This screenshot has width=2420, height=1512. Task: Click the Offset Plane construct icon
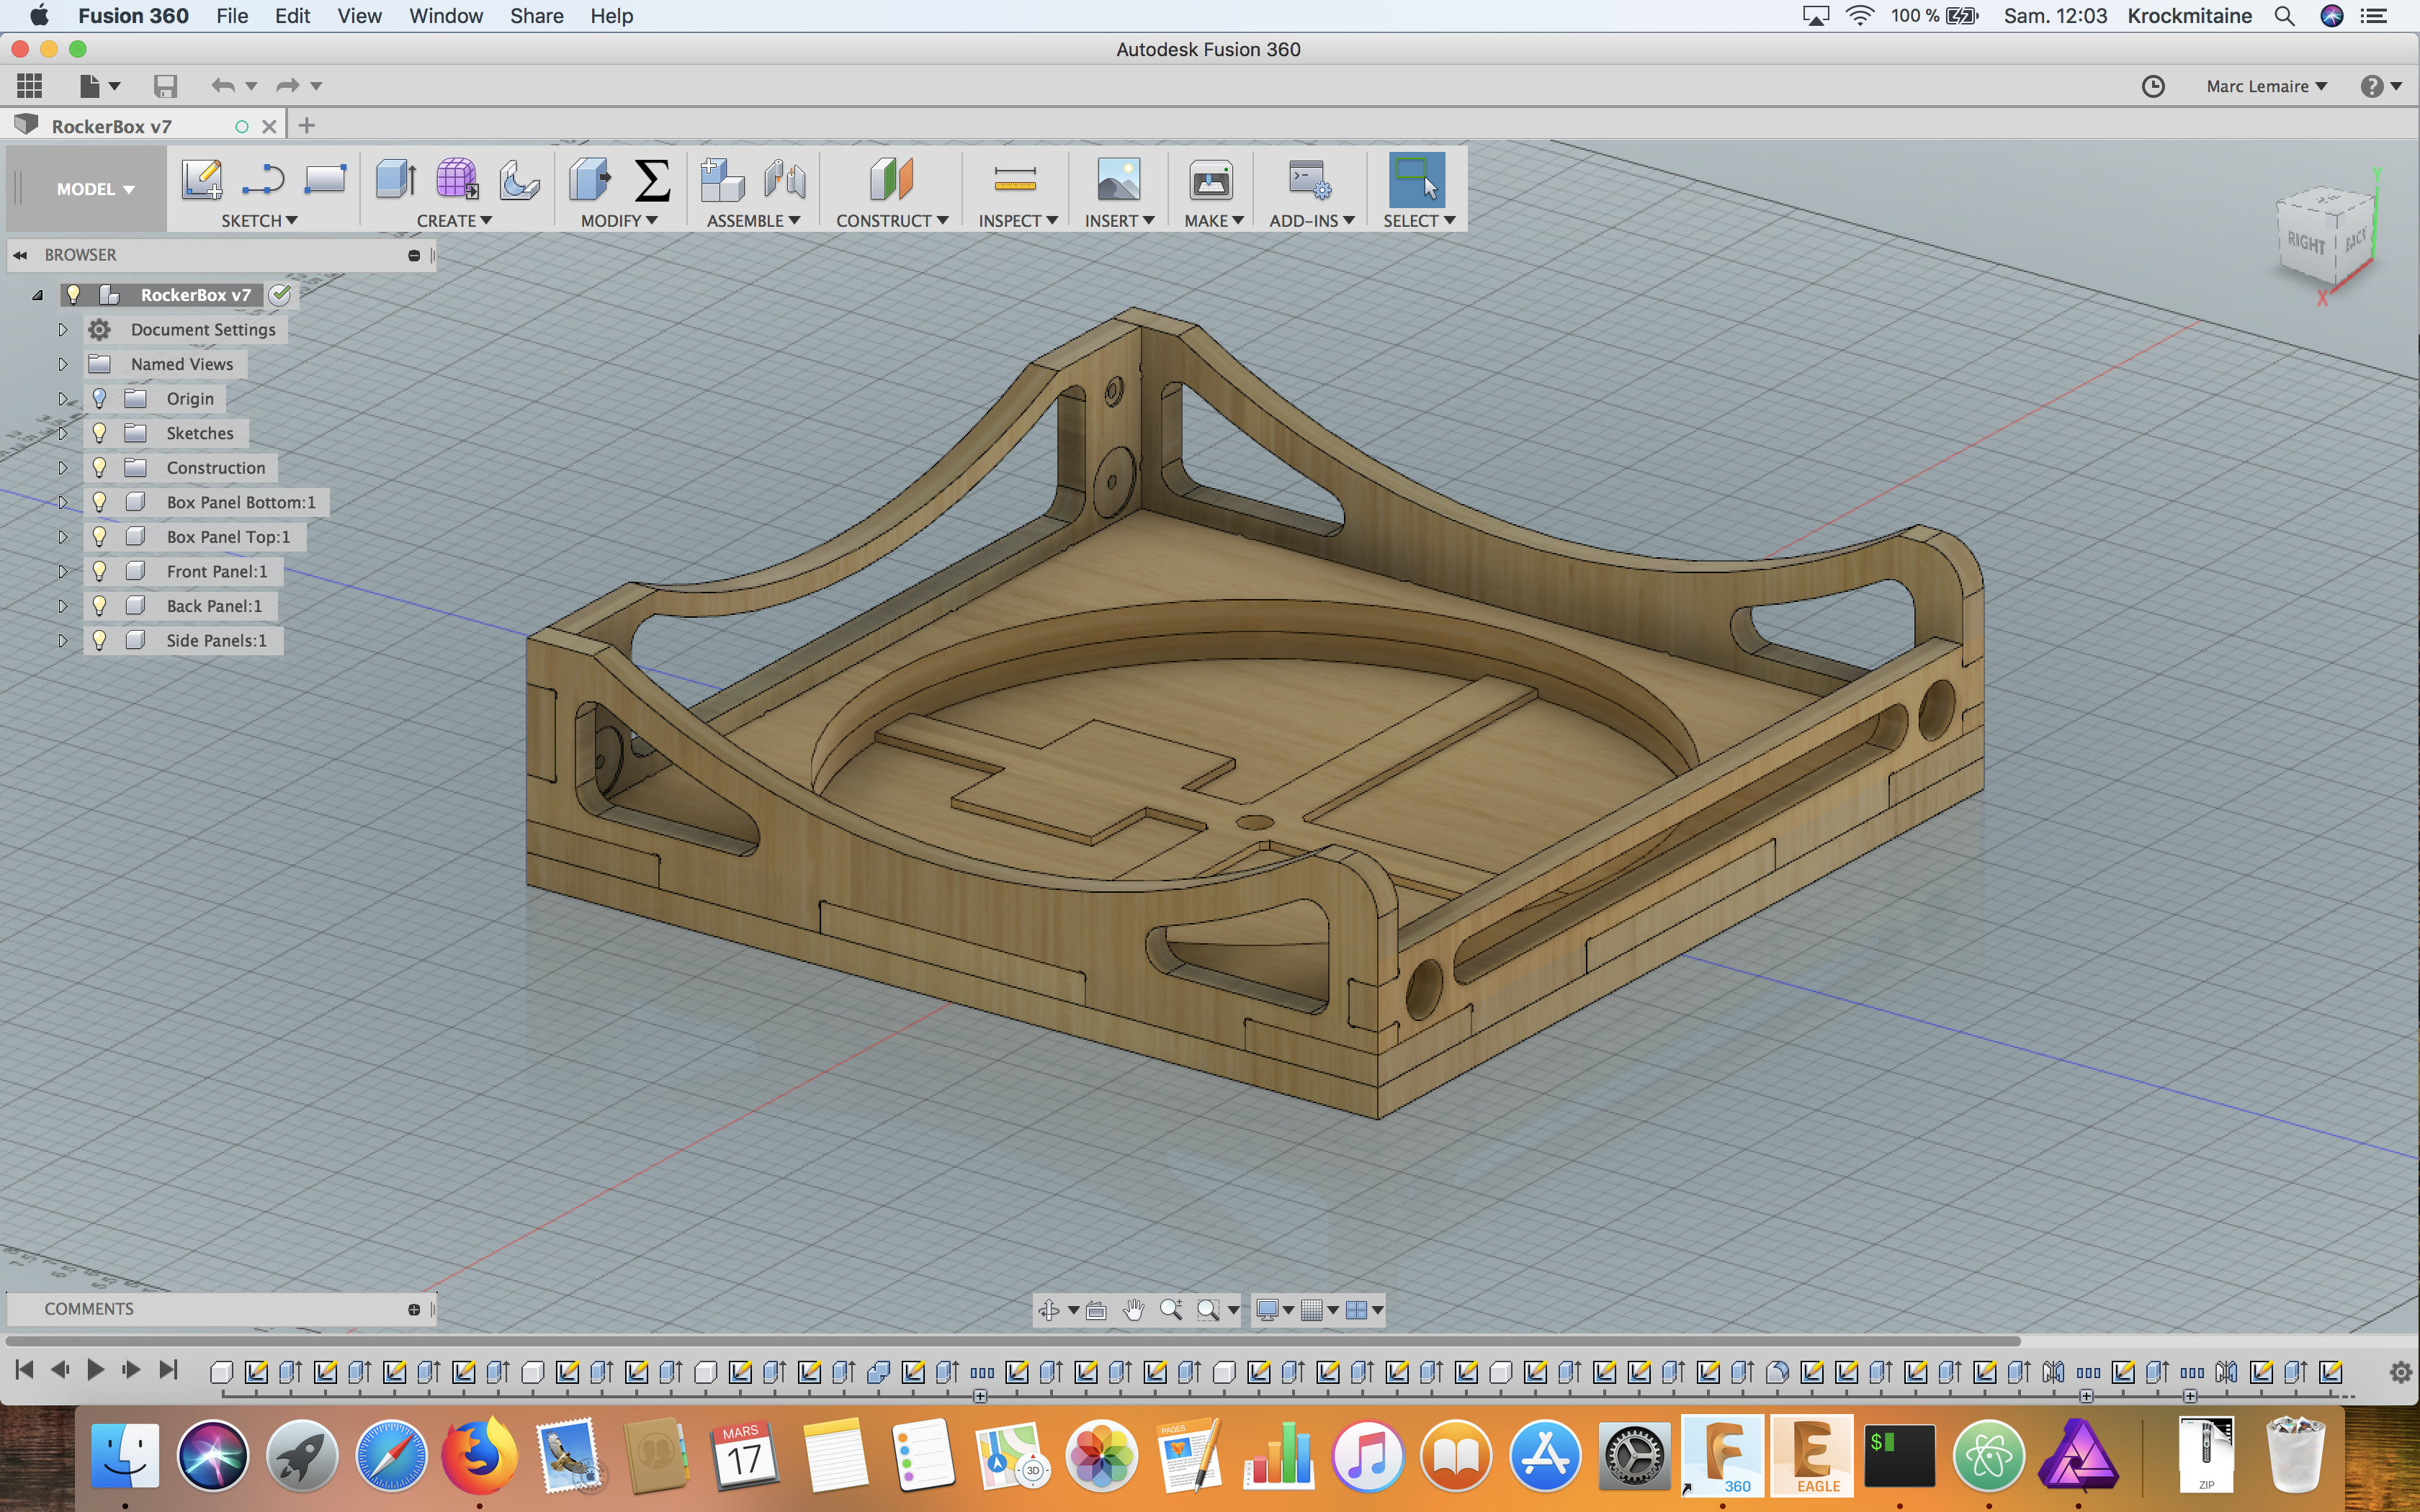(890, 180)
